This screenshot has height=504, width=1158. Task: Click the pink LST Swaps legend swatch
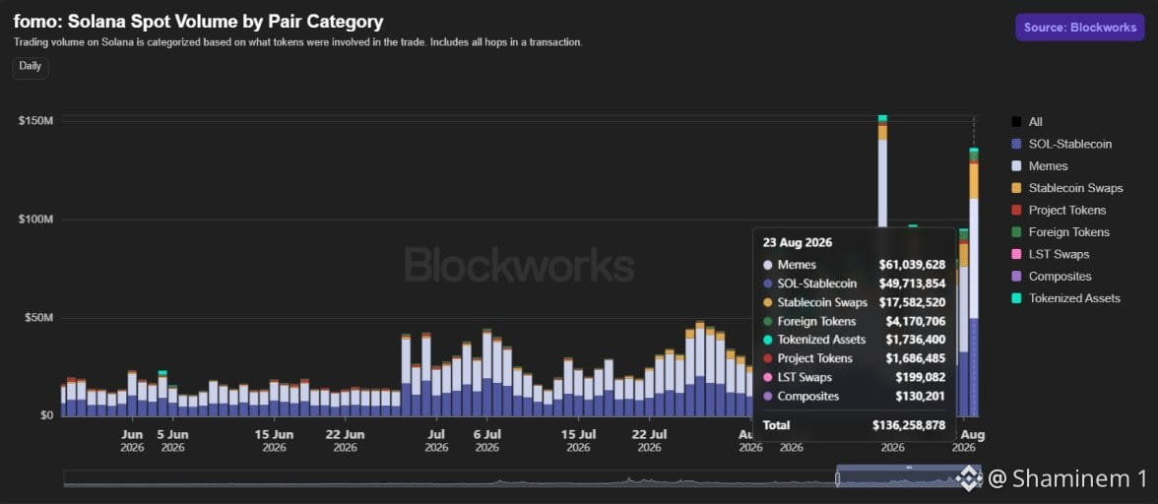[1016, 255]
